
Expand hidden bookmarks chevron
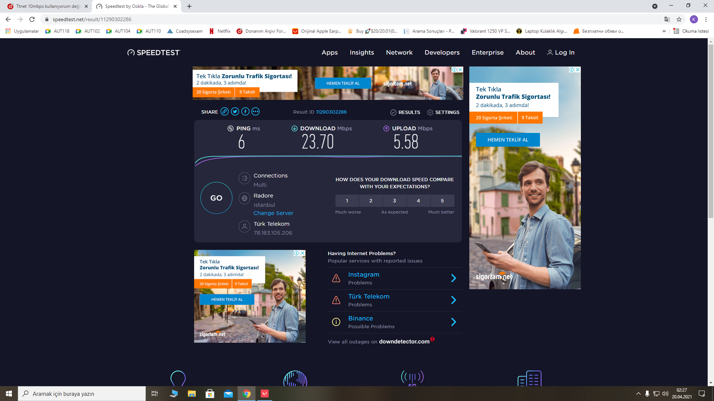coord(664,31)
